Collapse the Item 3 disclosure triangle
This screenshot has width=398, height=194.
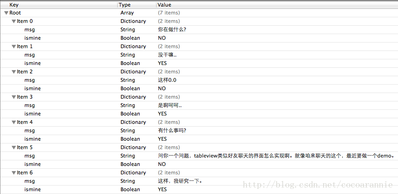14,97
